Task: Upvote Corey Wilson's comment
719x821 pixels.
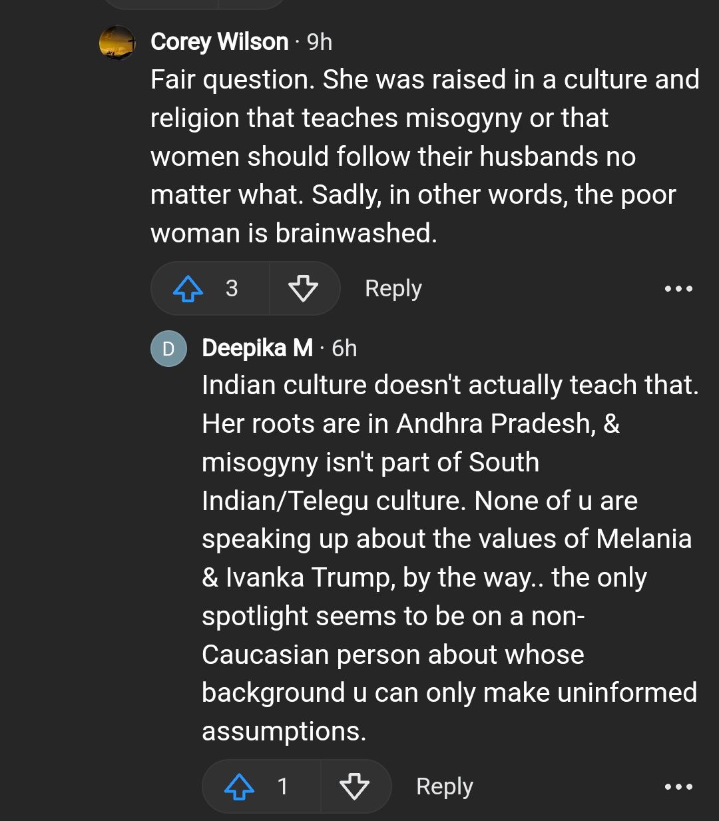Action: coord(188,289)
